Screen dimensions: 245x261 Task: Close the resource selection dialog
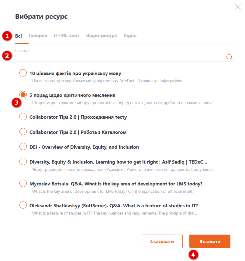click(238, 7)
